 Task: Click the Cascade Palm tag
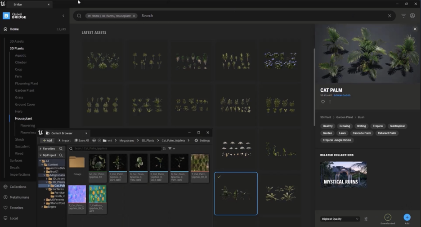click(x=361, y=133)
